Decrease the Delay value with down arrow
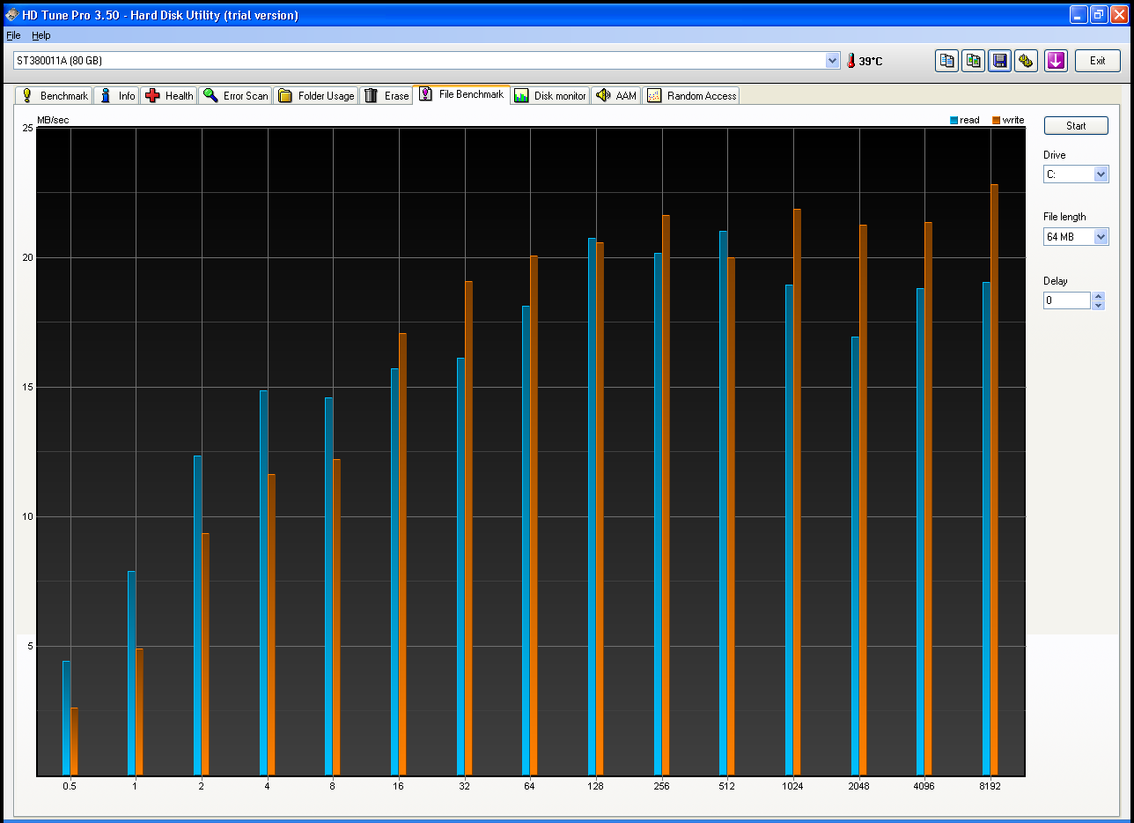The width and height of the screenshot is (1134, 823). [1098, 305]
